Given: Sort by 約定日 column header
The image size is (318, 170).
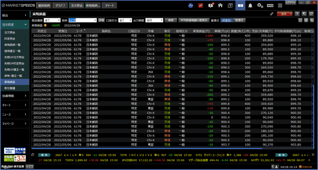Looking at the screenshot, I should (x=42, y=31).
